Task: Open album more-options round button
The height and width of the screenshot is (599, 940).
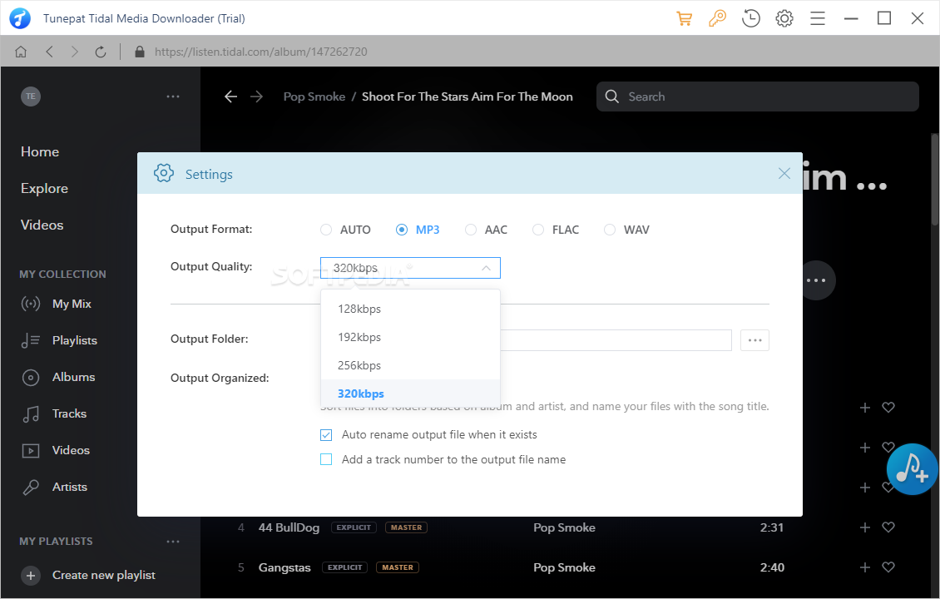Action: [x=816, y=280]
